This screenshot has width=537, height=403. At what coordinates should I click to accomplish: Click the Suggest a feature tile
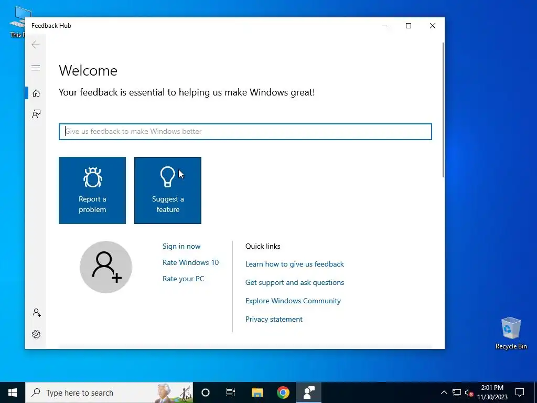tap(168, 190)
